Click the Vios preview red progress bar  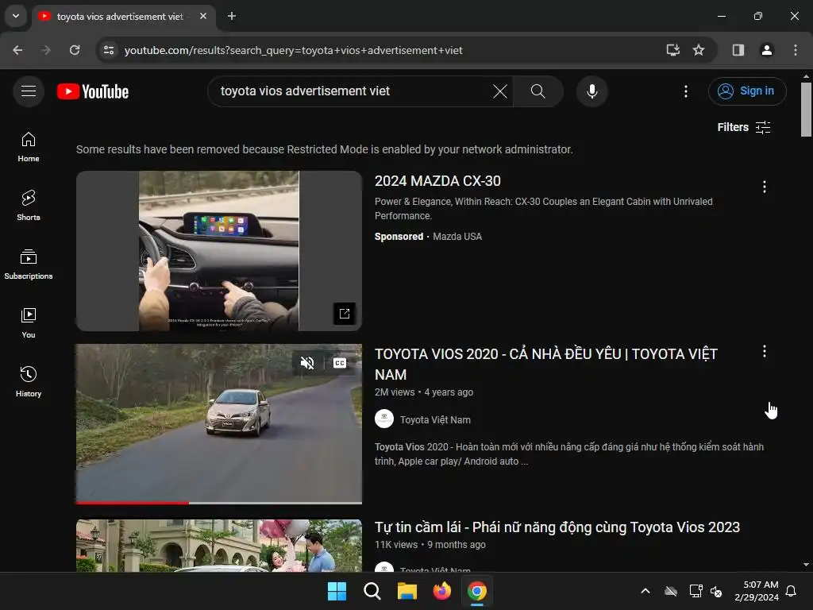133,503
